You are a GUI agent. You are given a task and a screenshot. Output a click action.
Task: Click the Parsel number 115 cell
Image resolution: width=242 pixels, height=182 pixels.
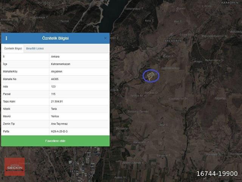[x=53, y=94]
